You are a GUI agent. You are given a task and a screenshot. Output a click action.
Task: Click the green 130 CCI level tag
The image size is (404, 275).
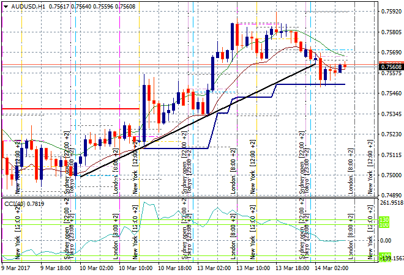[385, 219]
